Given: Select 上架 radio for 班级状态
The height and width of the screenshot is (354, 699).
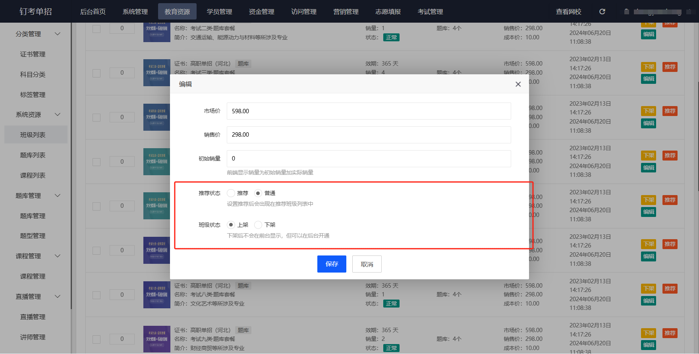Looking at the screenshot, I should point(231,225).
